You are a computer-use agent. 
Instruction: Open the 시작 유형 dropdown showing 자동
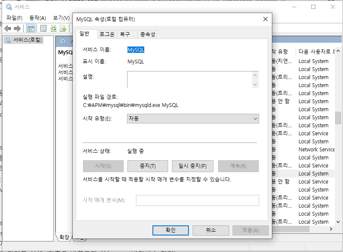click(x=193, y=118)
